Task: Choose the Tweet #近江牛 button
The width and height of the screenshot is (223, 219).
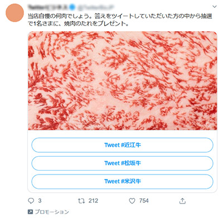Action: 122,145
